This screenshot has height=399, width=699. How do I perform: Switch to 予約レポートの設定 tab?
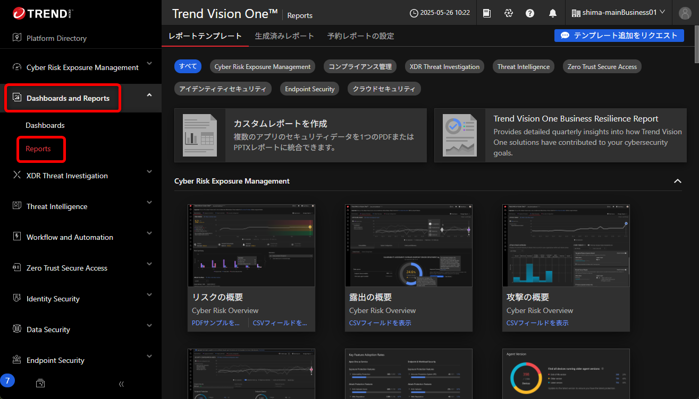tap(361, 36)
